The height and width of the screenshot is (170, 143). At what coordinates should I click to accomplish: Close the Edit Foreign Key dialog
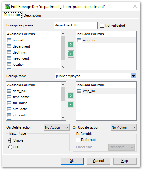click(135, 6)
